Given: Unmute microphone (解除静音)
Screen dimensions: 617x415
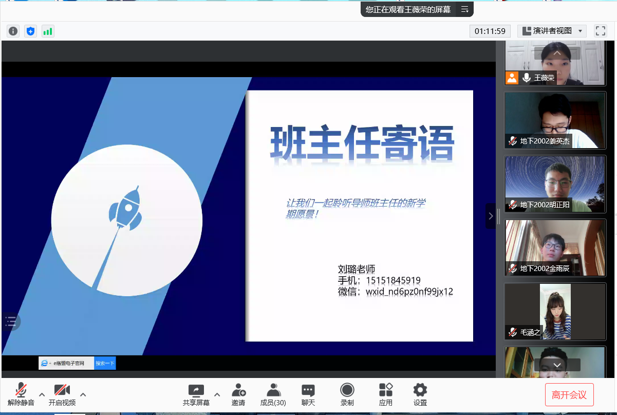Looking at the screenshot, I should (21, 394).
